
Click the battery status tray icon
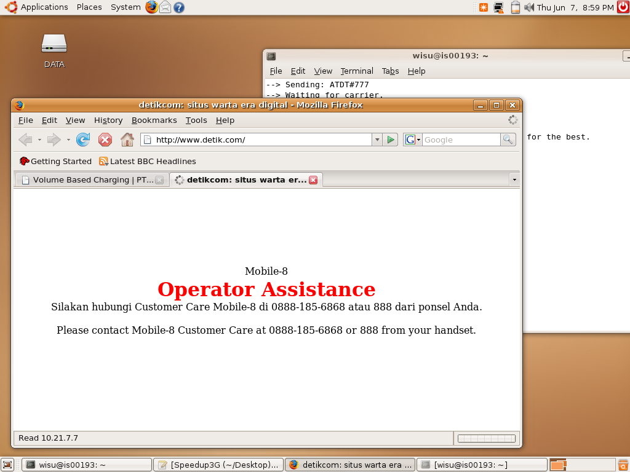pyautogui.click(x=516, y=7)
